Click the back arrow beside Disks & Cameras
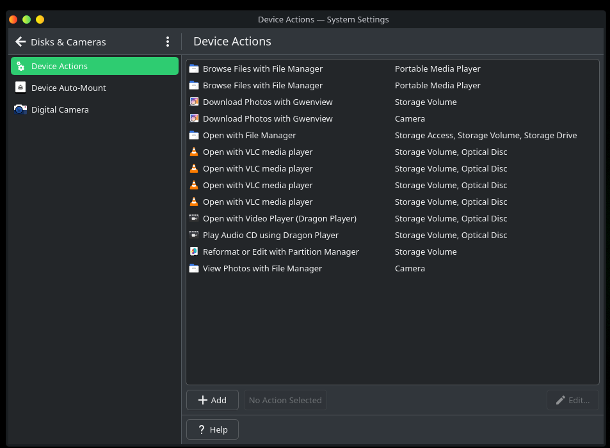The height and width of the screenshot is (448, 610). (x=20, y=42)
